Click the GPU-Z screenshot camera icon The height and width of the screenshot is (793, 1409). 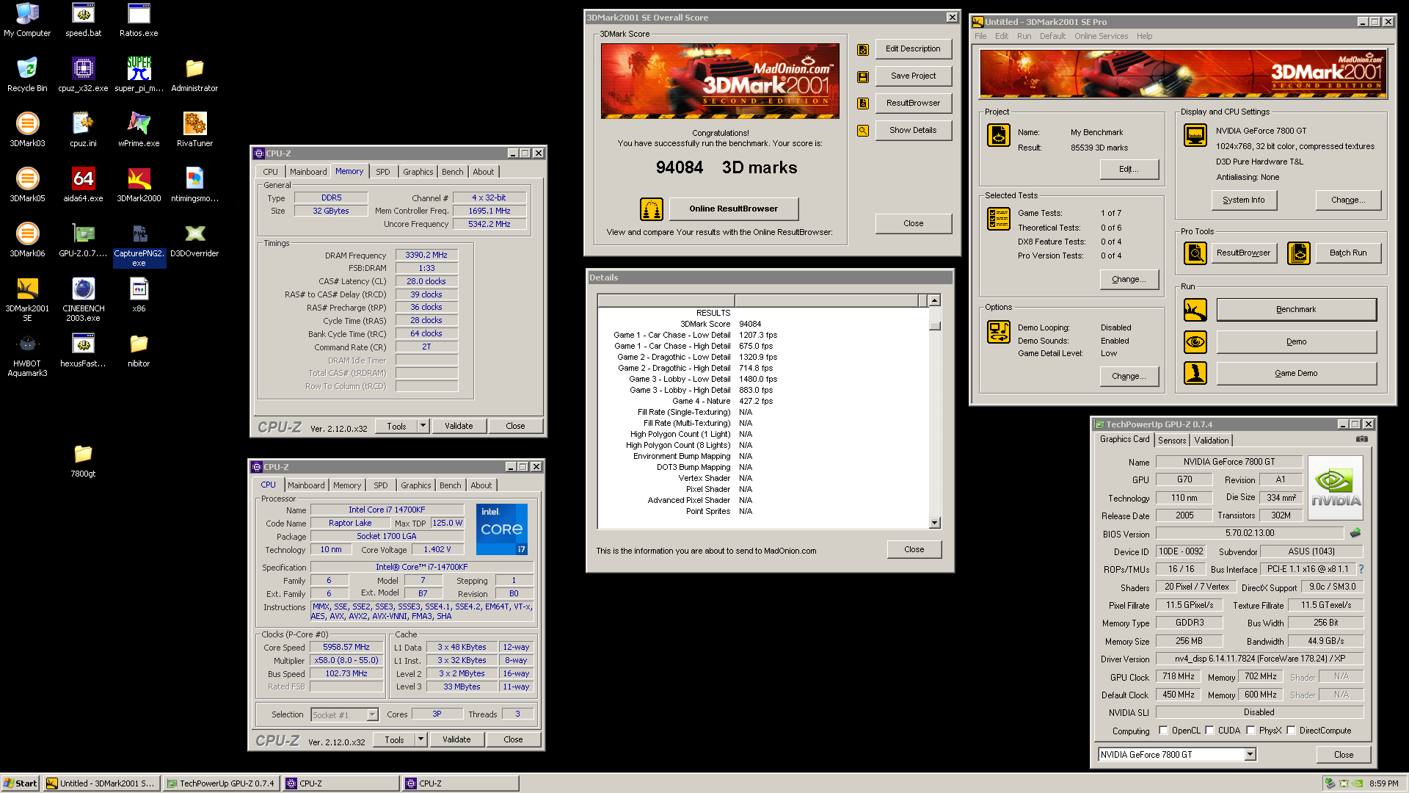1362,439
